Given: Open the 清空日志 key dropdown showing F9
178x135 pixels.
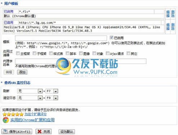Looking at the screenshot, I should [52, 98].
